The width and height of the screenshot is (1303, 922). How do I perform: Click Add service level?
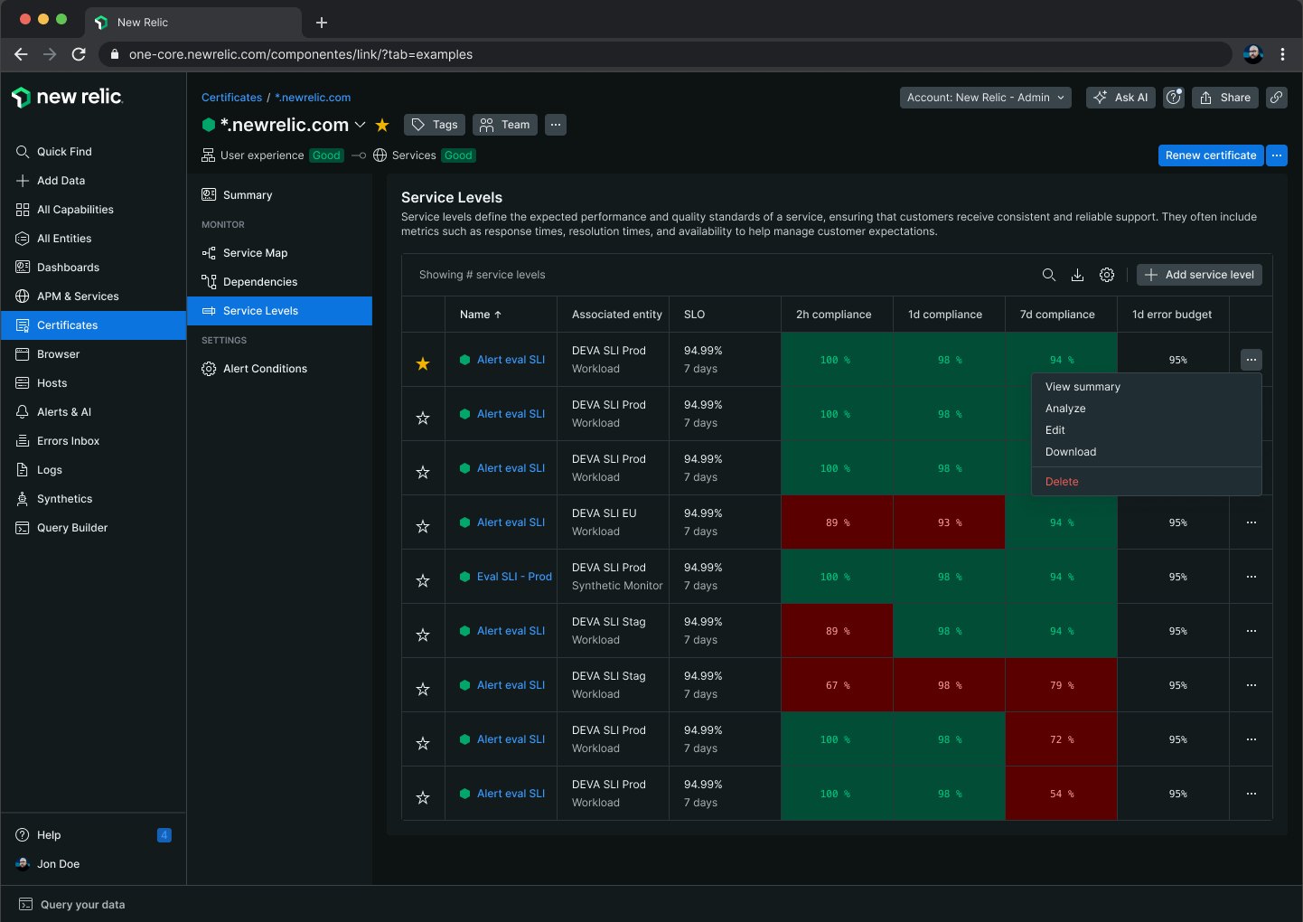coord(1199,275)
